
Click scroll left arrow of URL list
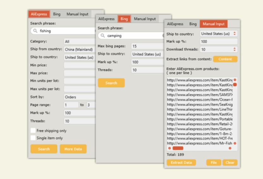click(169, 148)
